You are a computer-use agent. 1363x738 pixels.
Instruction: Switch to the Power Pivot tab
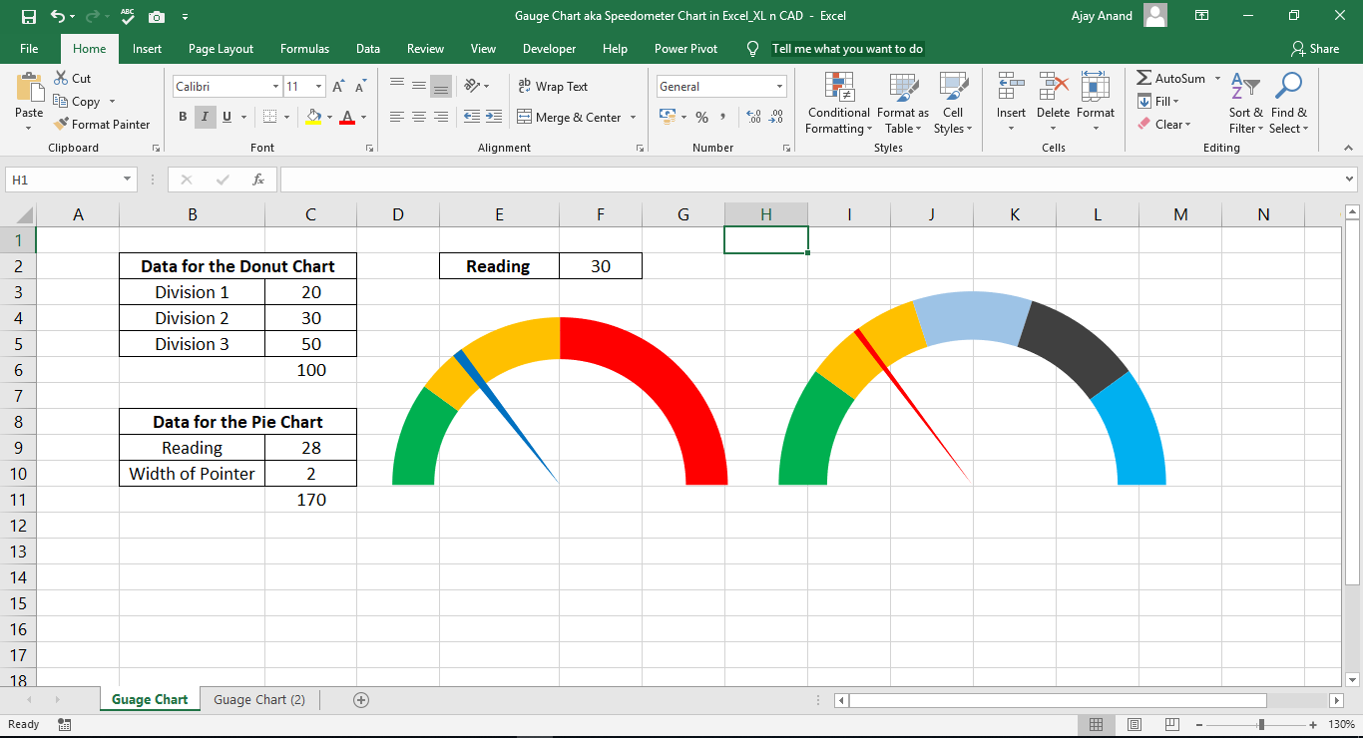[685, 48]
